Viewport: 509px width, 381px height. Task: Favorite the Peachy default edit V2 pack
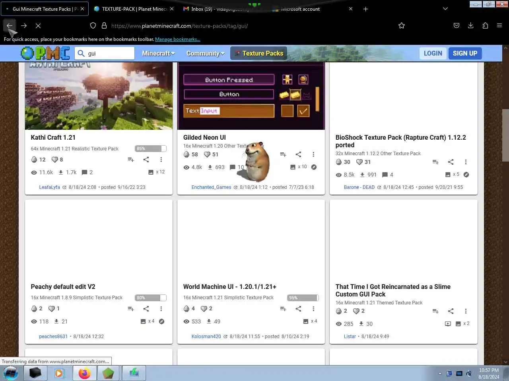[x=51, y=309]
